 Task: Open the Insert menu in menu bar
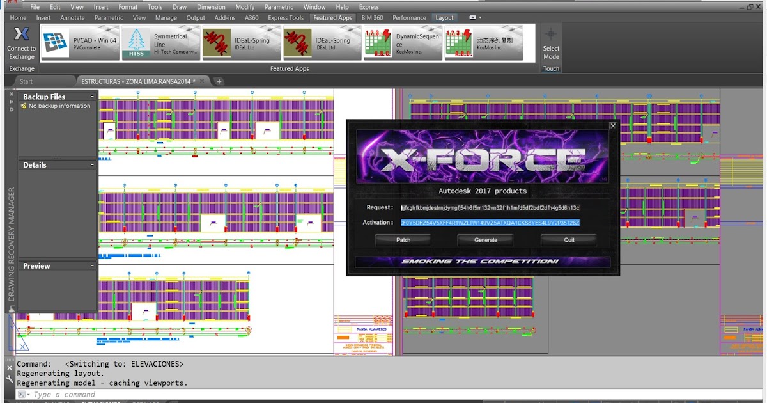pyautogui.click(x=101, y=7)
